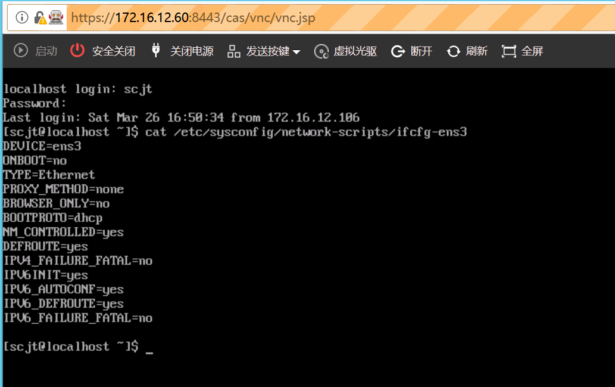Click the 断开 text label
The width and height of the screenshot is (615, 387).
coord(422,51)
